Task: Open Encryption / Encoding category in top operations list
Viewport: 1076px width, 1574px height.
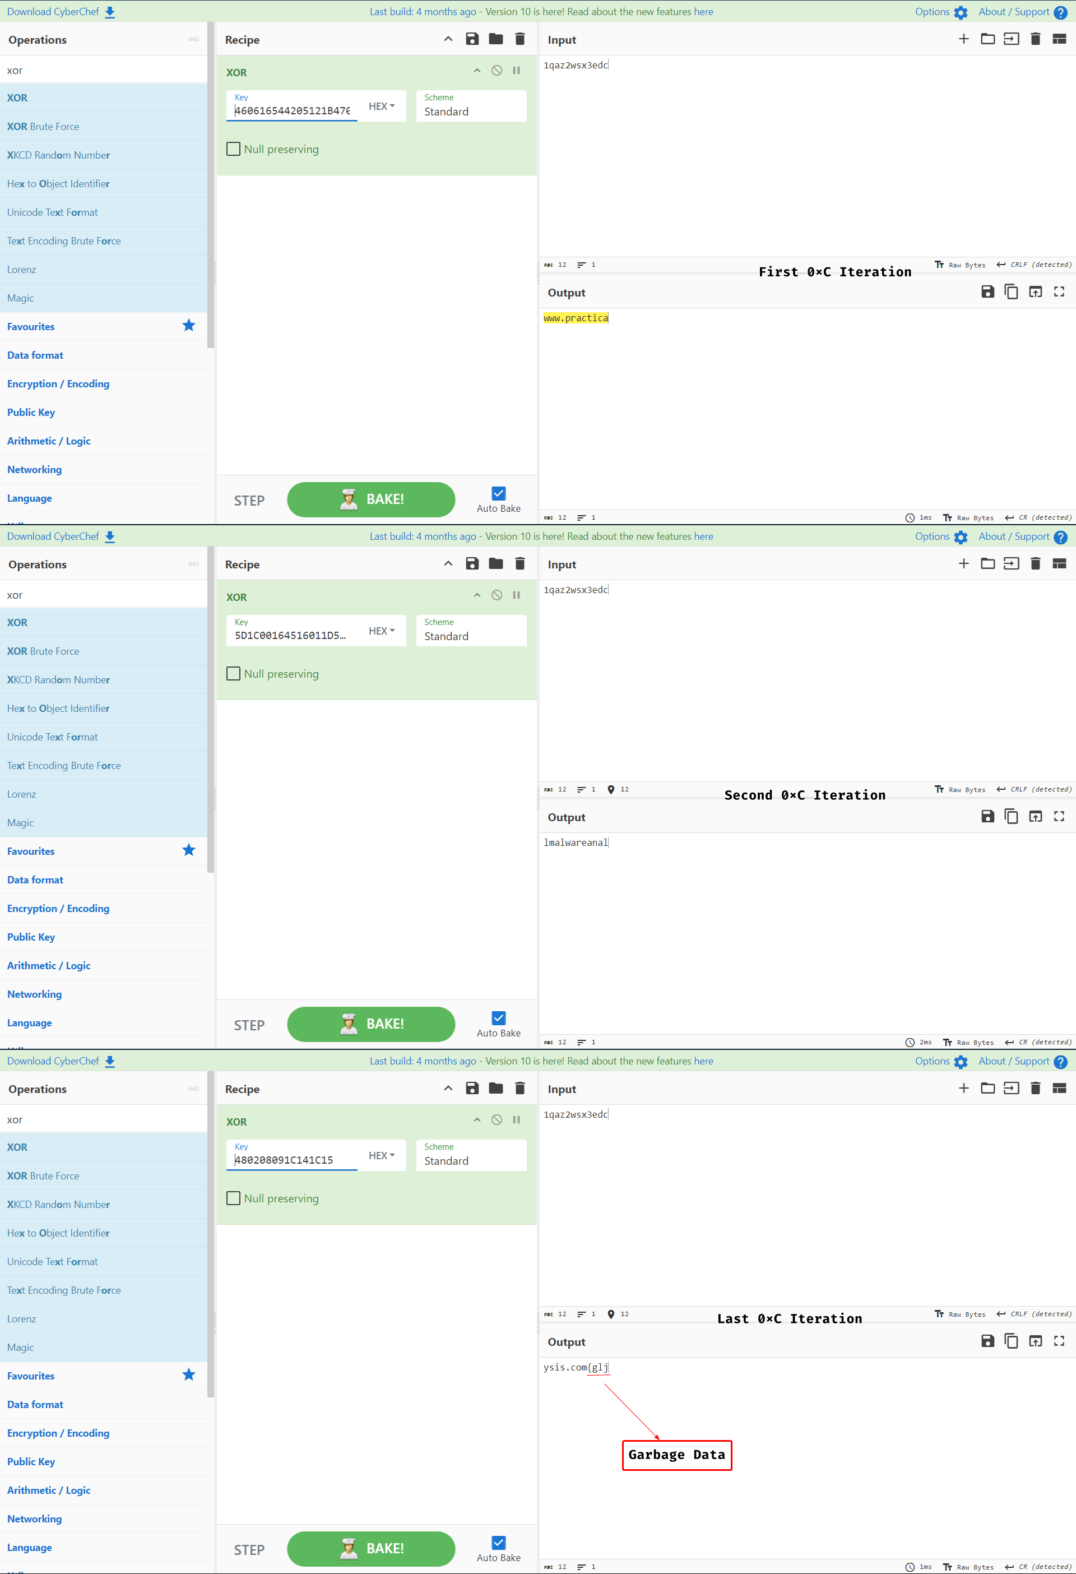Action: tap(58, 384)
